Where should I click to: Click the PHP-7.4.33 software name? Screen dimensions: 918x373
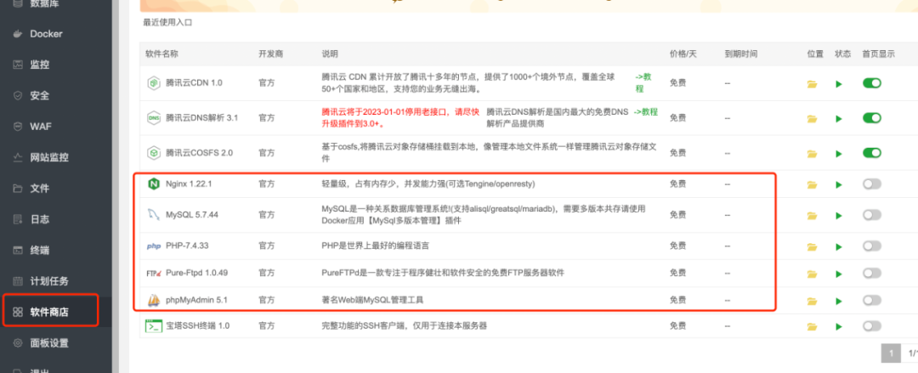point(187,246)
